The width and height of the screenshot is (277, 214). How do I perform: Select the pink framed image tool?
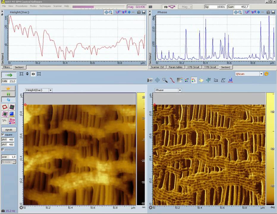(5, 114)
